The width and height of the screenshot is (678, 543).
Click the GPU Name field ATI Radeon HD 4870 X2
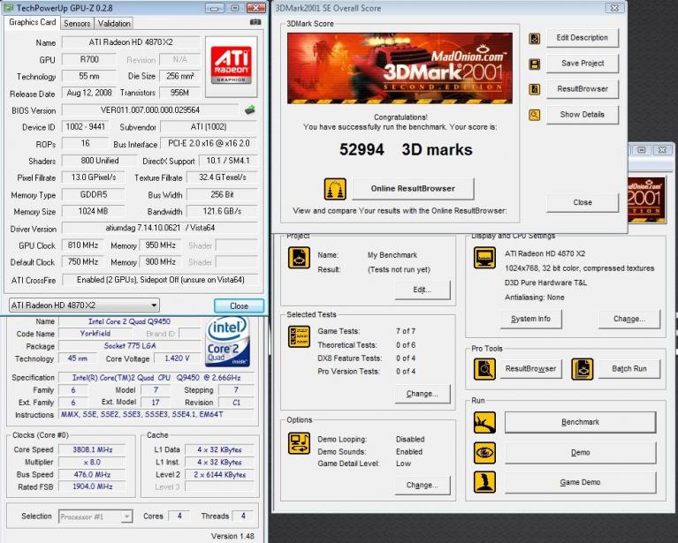pyautogui.click(x=131, y=42)
